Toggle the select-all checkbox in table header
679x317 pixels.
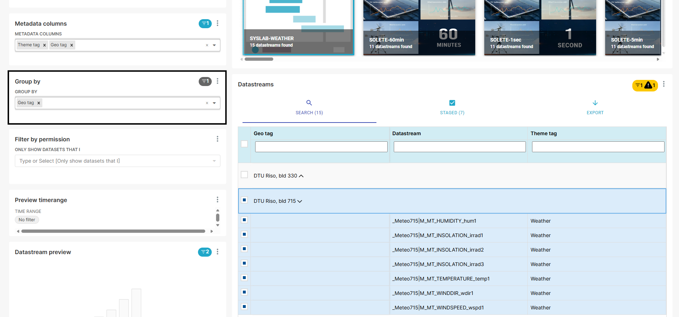coord(244,144)
